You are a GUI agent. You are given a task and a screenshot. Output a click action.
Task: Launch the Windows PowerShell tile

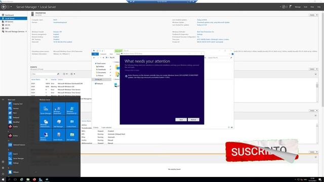59,109
